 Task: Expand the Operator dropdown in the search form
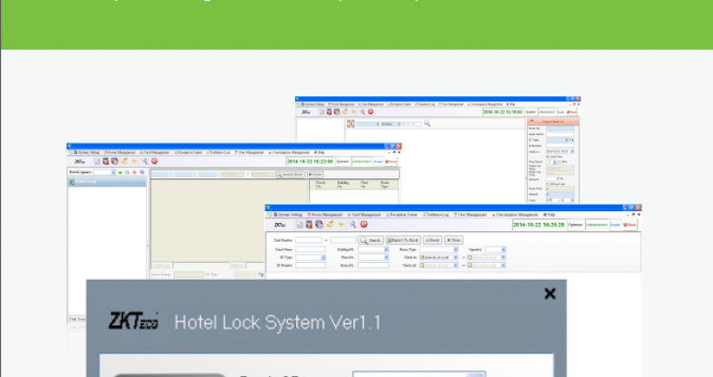[502, 248]
